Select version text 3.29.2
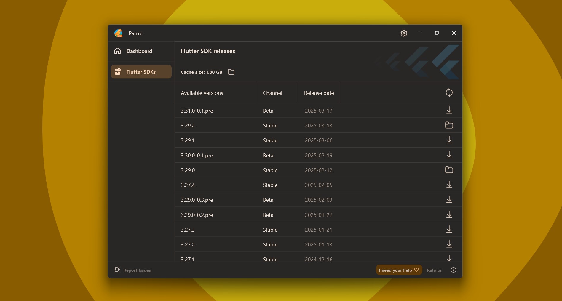 [188, 126]
